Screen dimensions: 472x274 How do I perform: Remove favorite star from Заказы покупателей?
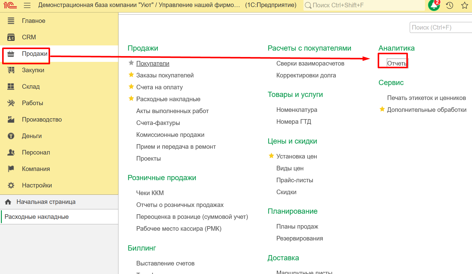pyautogui.click(x=131, y=75)
